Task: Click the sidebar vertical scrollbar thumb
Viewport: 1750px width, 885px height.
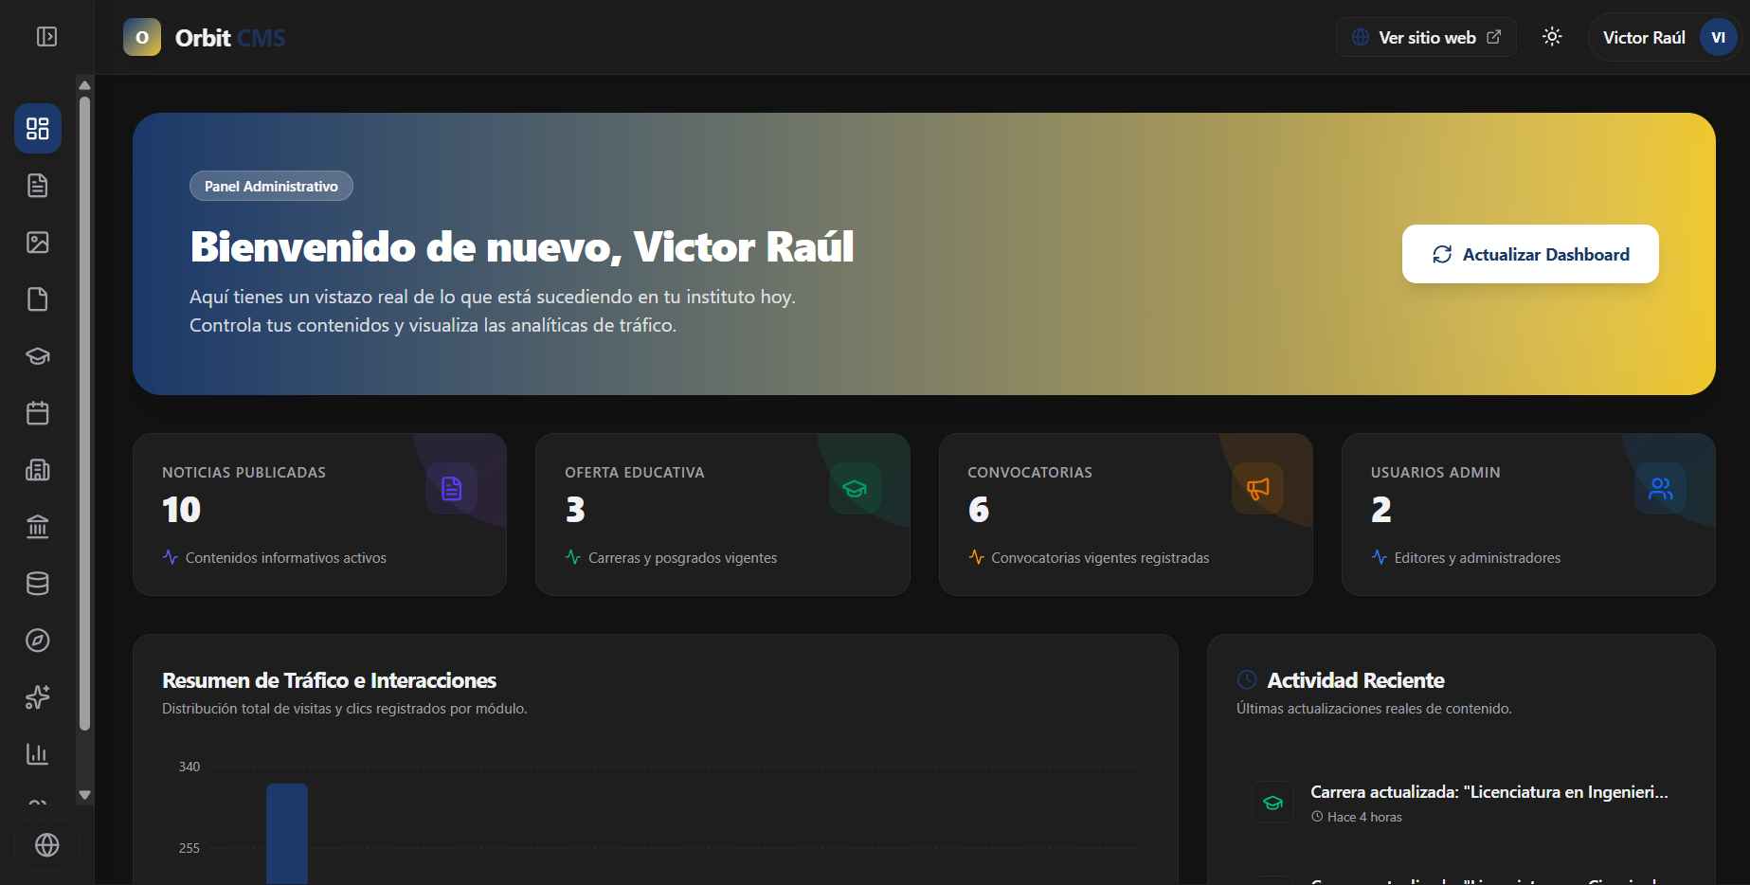Action: coord(84,413)
